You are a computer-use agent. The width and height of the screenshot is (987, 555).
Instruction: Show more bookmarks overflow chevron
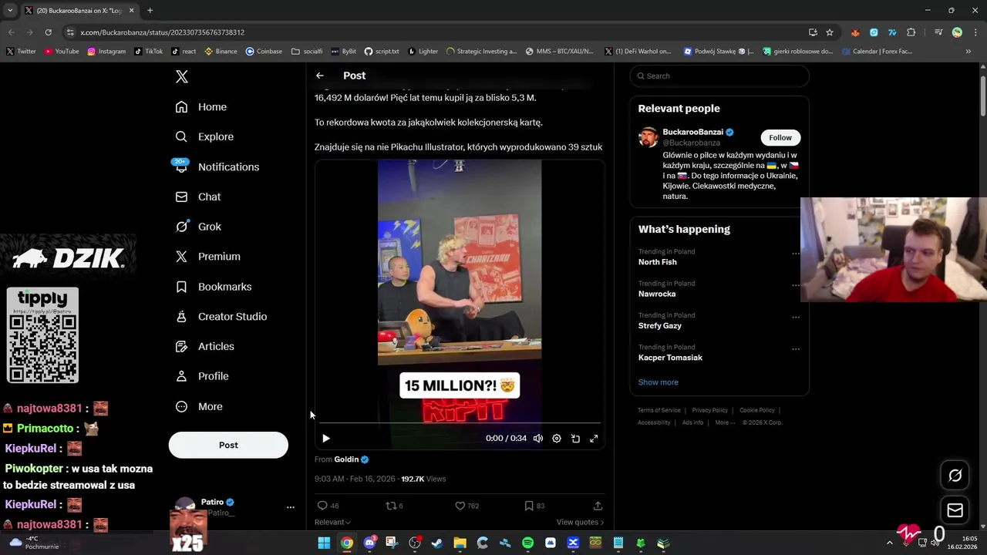968,52
